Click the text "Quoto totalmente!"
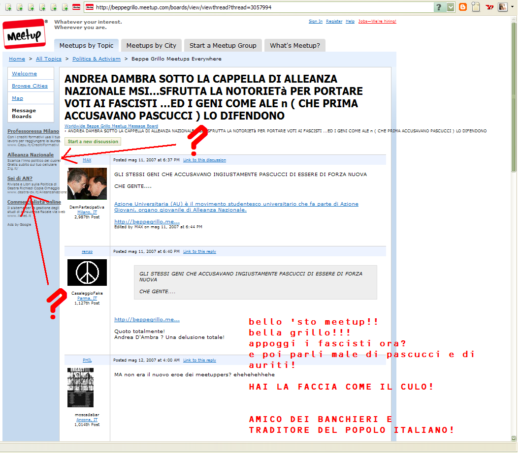This screenshot has width=520, height=455. [x=139, y=332]
